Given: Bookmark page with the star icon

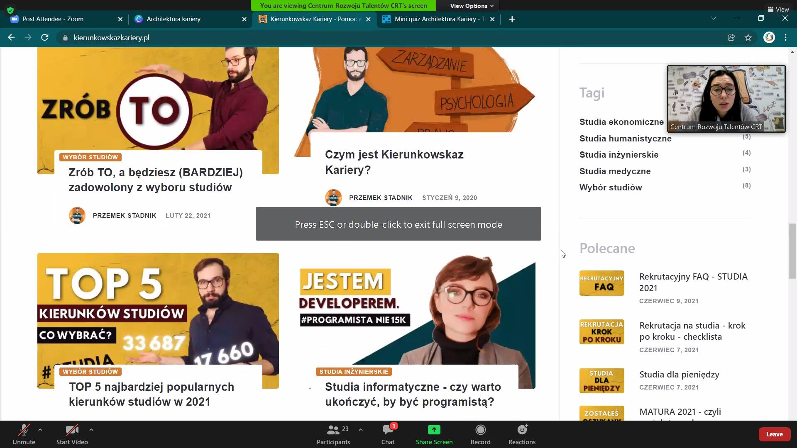Looking at the screenshot, I should 748,38.
